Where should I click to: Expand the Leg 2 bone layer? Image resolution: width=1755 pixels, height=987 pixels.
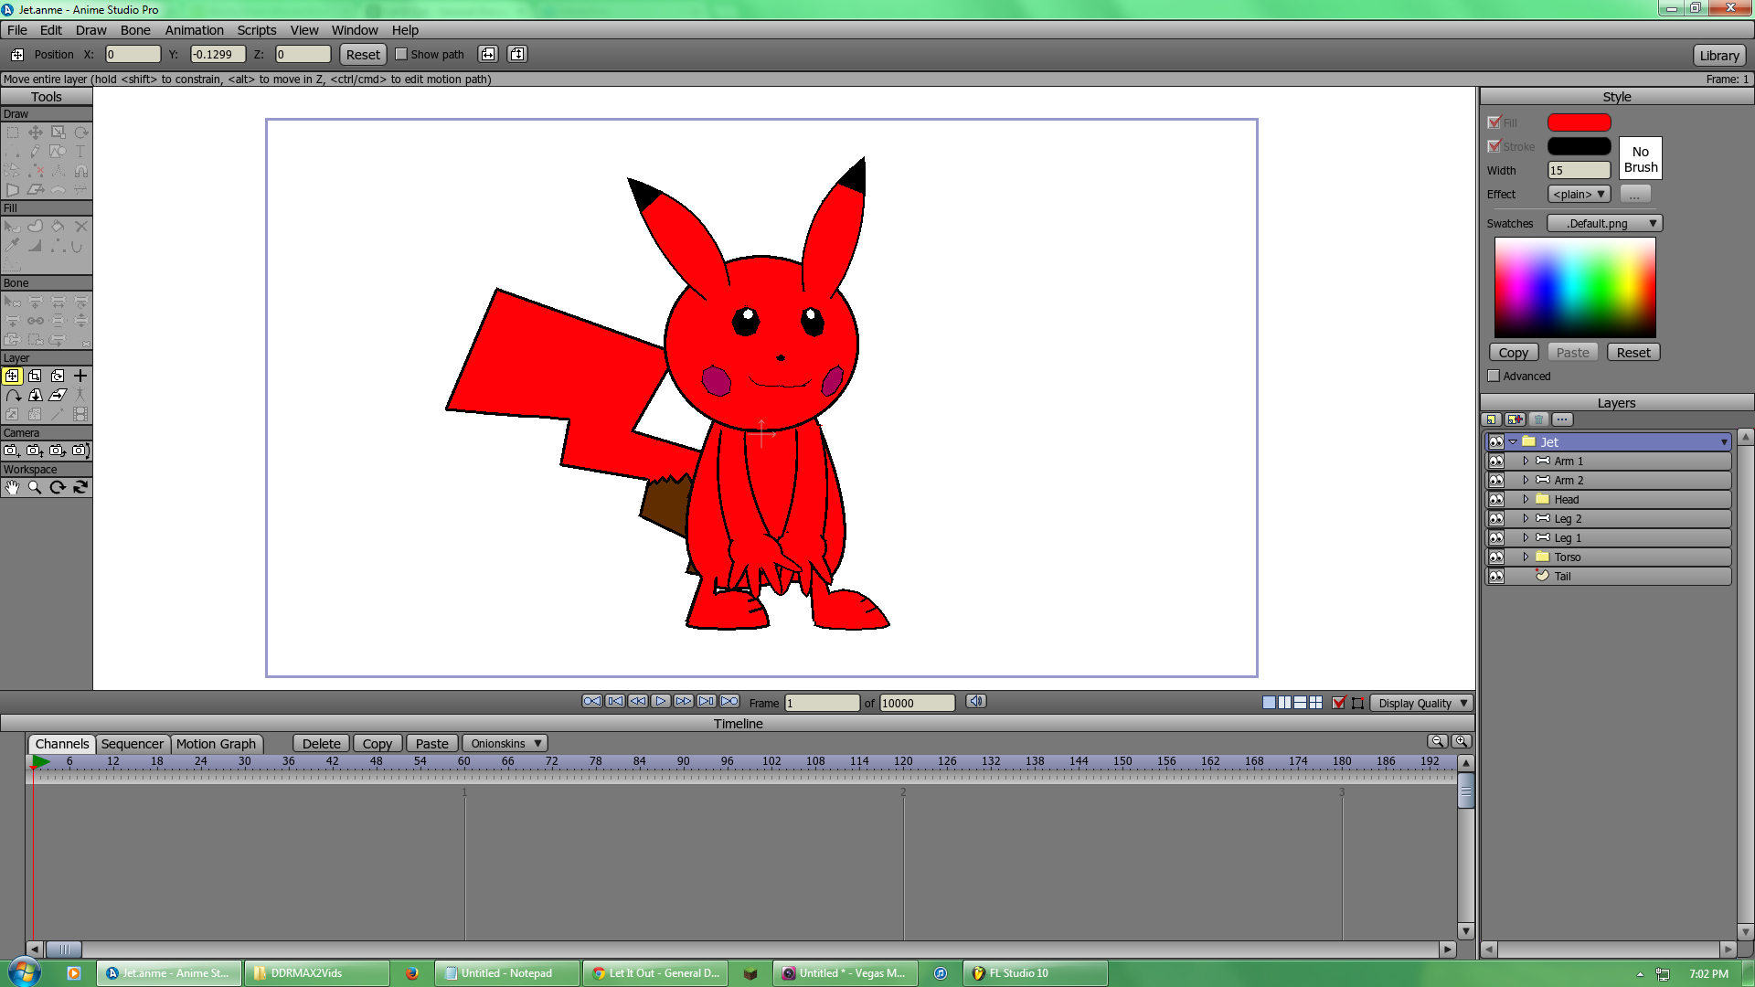point(1526,519)
